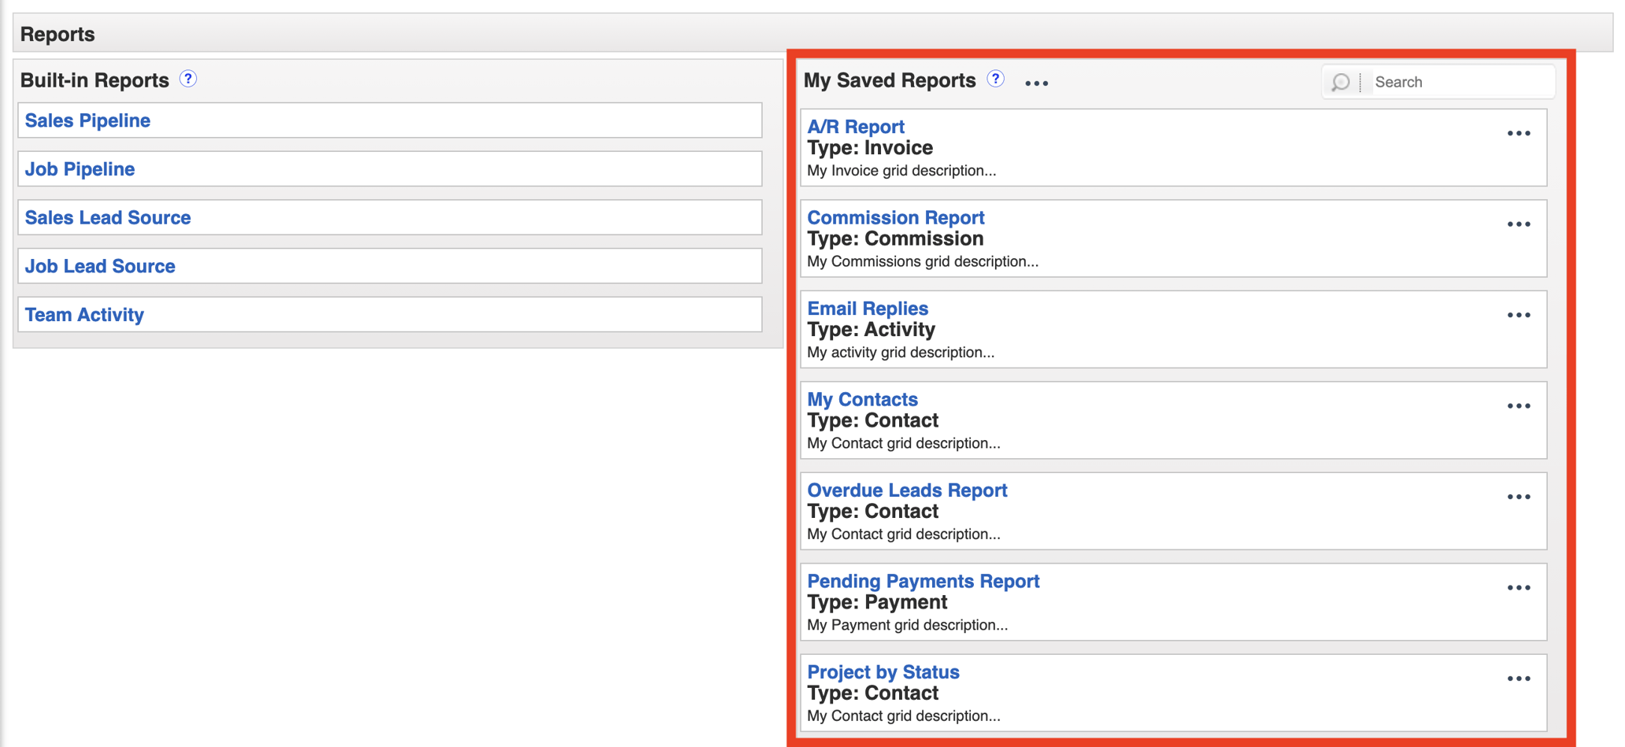Open the Email Replies options ellipsis
Screen dimensions: 1625x747
pyautogui.click(x=1518, y=314)
